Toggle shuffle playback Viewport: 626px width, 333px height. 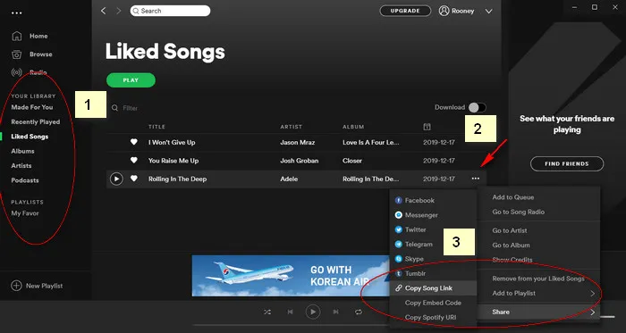267,312
